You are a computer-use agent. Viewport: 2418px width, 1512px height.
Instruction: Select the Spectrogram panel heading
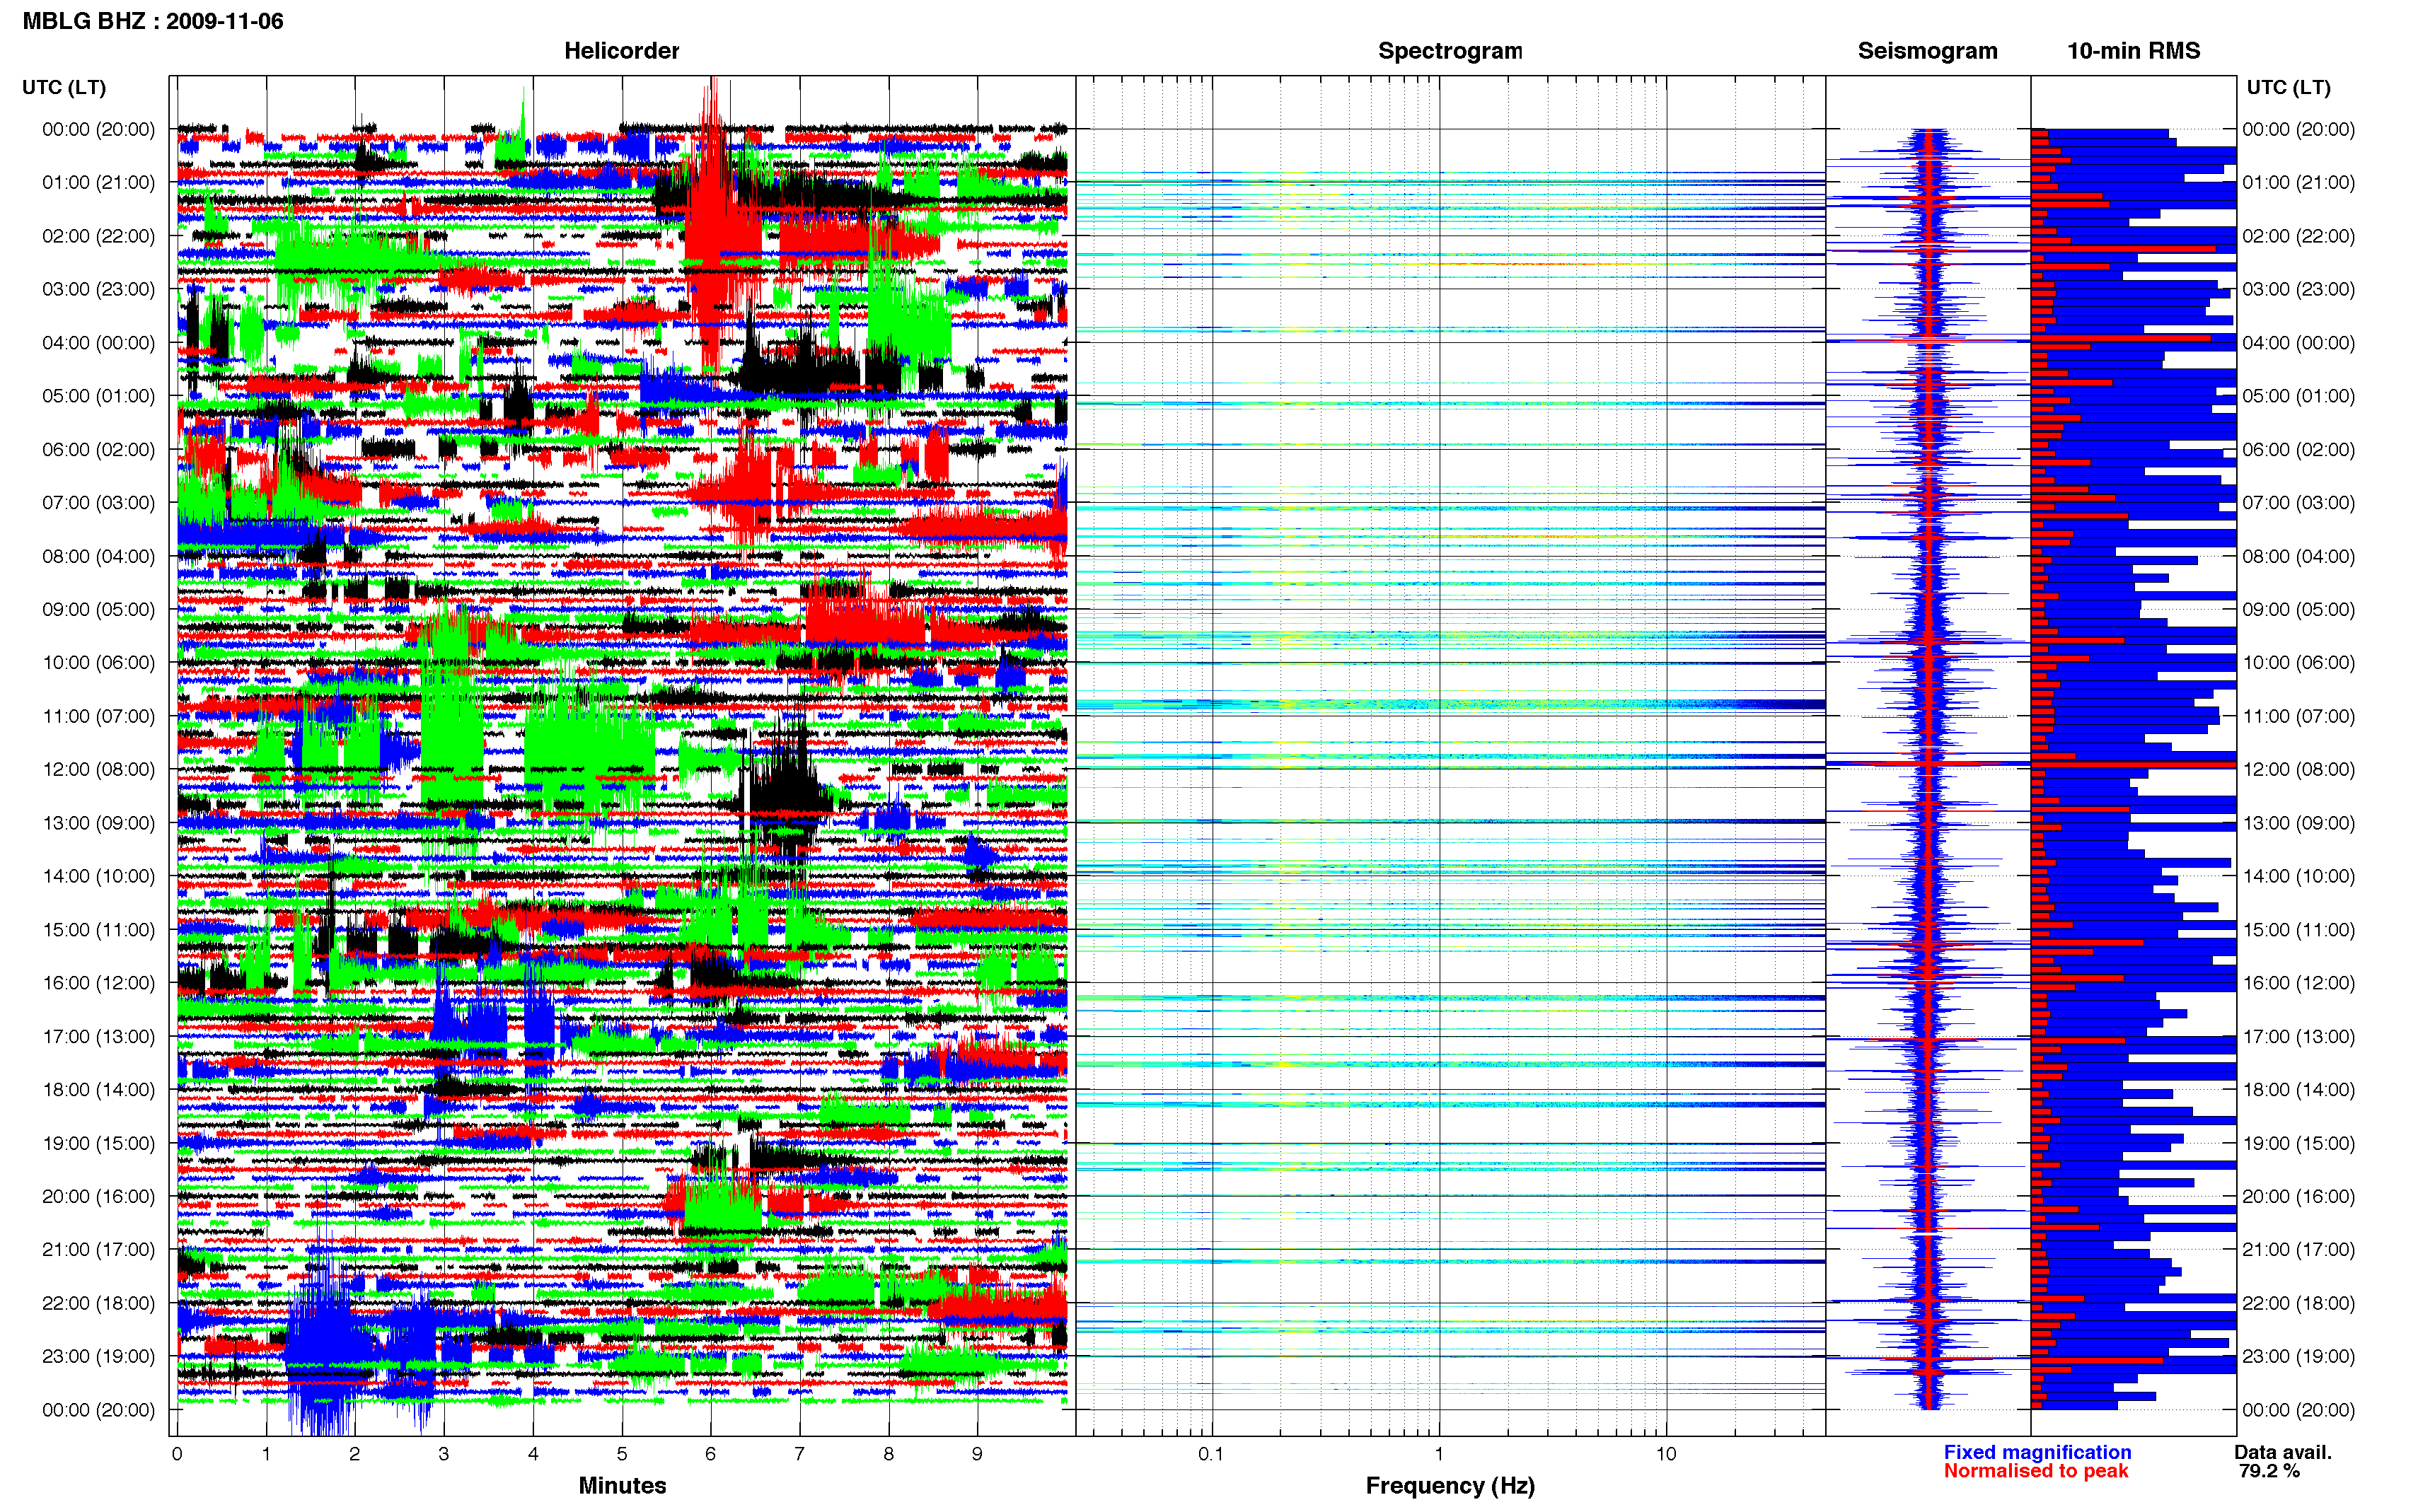[1450, 51]
